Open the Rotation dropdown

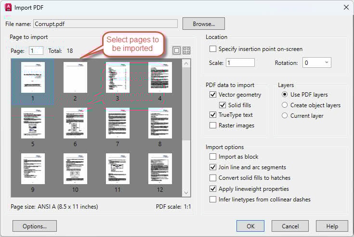[x=317, y=62]
